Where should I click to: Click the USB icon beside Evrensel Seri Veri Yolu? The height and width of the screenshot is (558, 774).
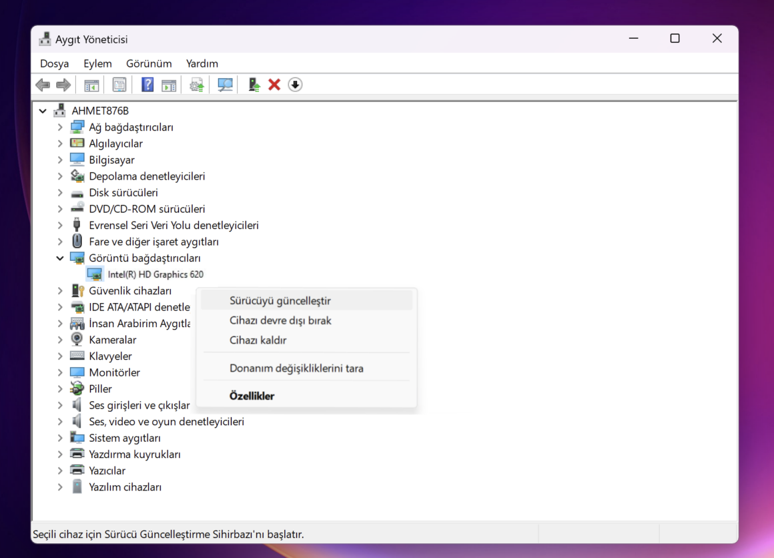pyautogui.click(x=77, y=225)
